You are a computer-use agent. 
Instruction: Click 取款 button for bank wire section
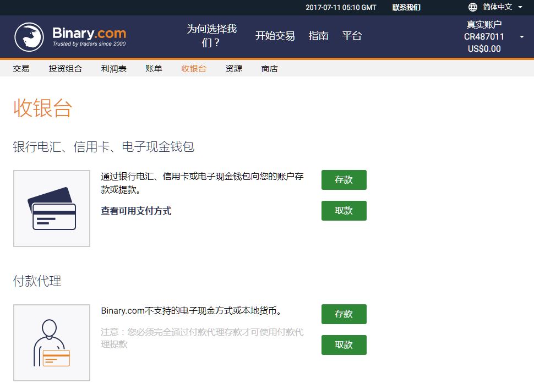pos(344,211)
